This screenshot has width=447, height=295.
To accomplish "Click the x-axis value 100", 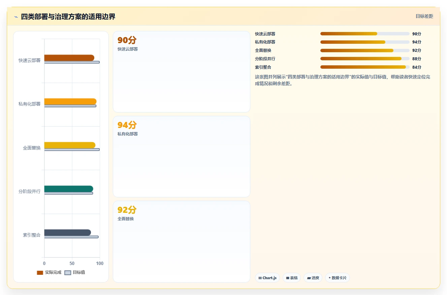I will [x=100, y=263].
